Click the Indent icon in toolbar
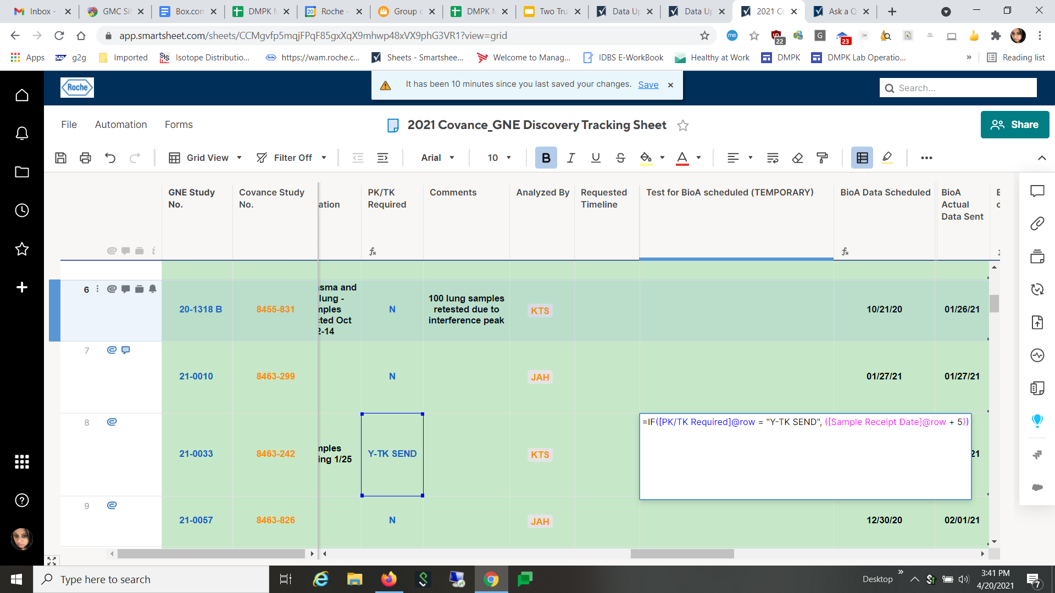Image resolution: width=1055 pixels, height=593 pixels. [x=382, y=158]
